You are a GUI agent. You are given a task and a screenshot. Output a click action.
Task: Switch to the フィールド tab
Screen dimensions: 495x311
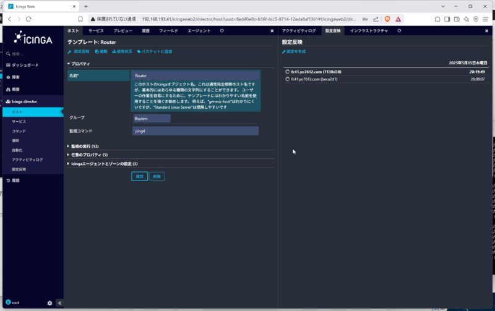point(168,30)
